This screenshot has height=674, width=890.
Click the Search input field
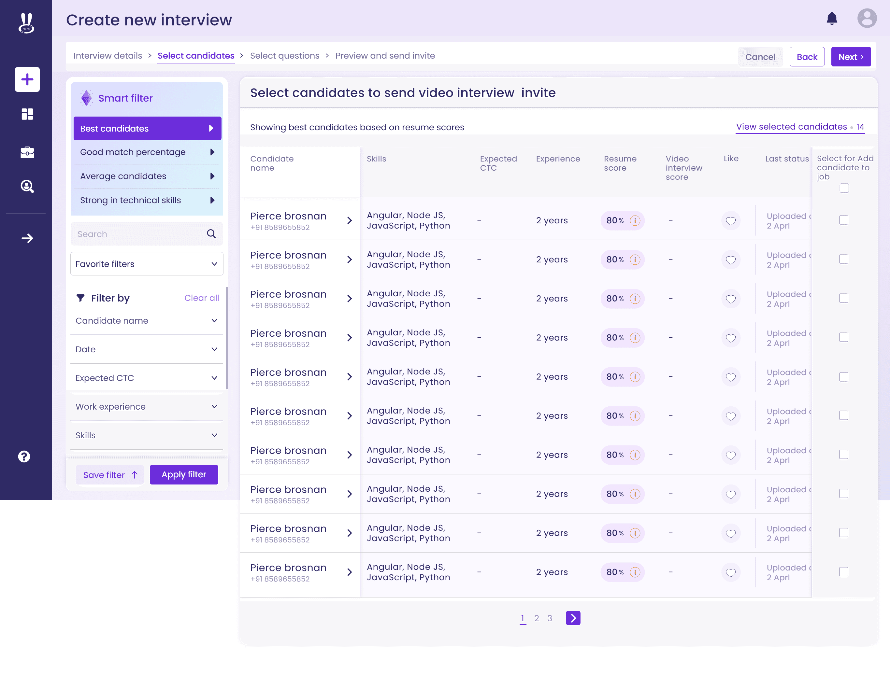click(x=139, y=234)
